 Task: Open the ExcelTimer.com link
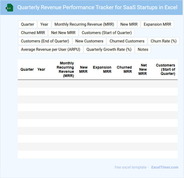tap(165, 167)
